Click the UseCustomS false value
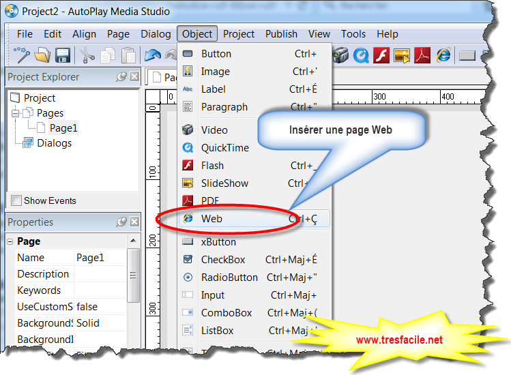The height and width of the screenshot is (375, 511). pos(100,307)
